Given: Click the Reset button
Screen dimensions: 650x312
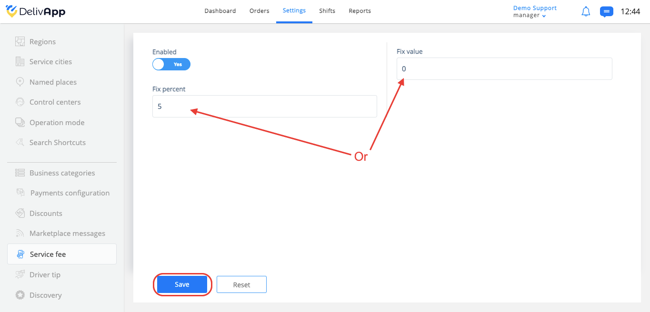Looking at the screenshot, I should coord(241,284).
